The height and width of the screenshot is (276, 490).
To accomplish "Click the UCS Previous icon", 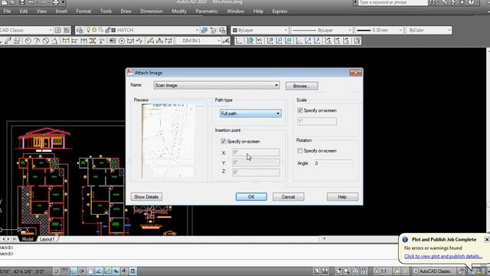I will pos(259,41).
